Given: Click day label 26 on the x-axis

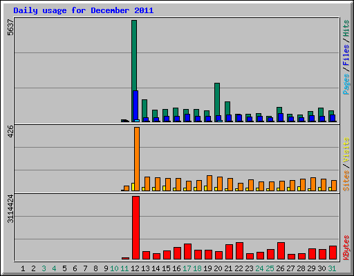Looking at the screenshot, I should tap(280, 268).
